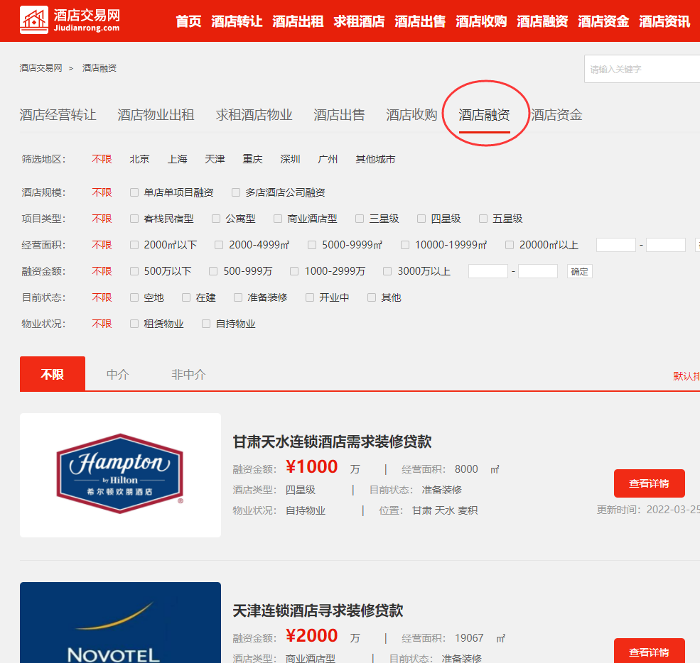The image size is (700, 663).
Task: Select the underlined 酒店融资 category tab
Action: [x=485, y=115]
